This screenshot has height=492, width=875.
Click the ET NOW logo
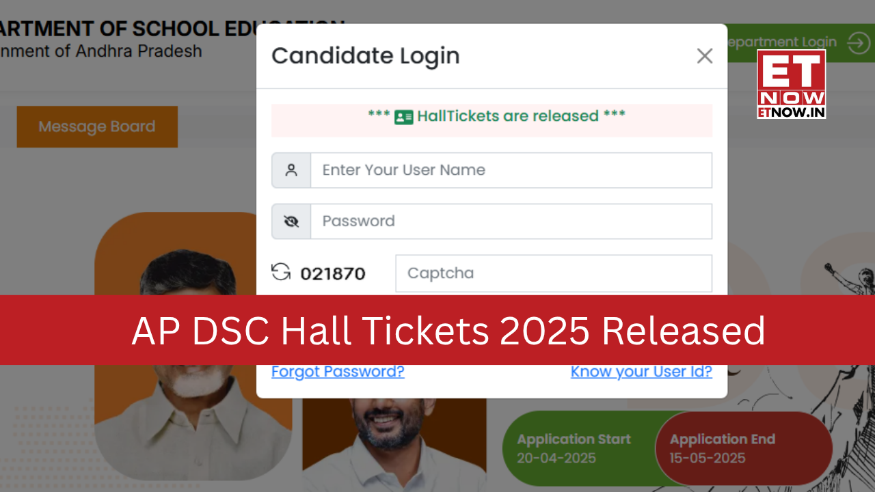(x=791, y=83)
